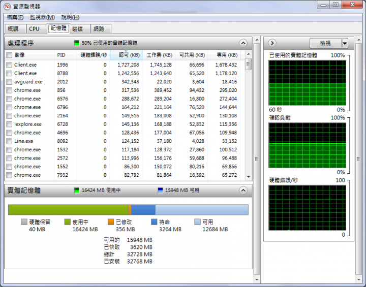Viewport: 366px width, 287px height.
Task: Select chrome.exe row with PID 1552
Action: pos(125,167)
